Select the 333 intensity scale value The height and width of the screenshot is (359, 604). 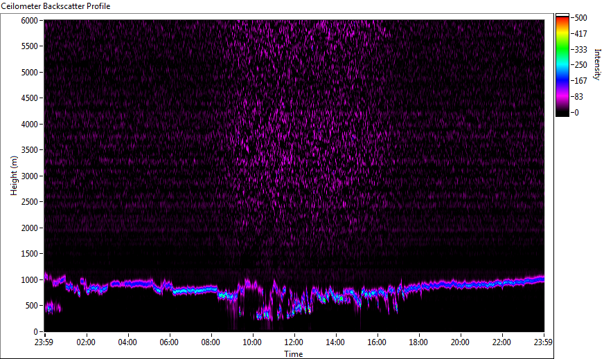pyautogui.click(x=580, y=49)
